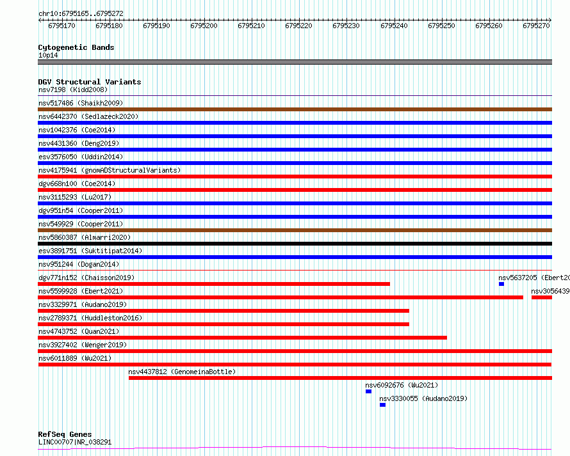Select dgv771n152 (Chaisson2019) label
Screen dimensions: 570x456
[x=86, y=278]
